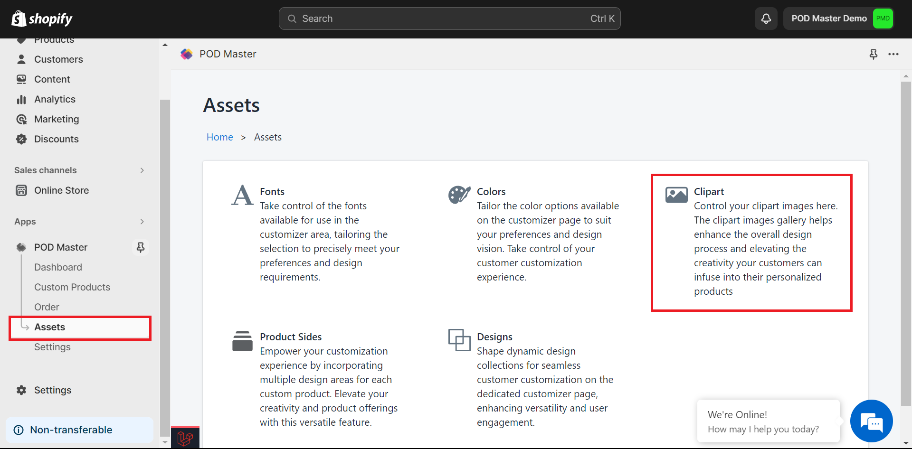The width and height of the screenshot is (912, 449).
Task: Open the Fonts asset heading
Action: tap(272, 192)
